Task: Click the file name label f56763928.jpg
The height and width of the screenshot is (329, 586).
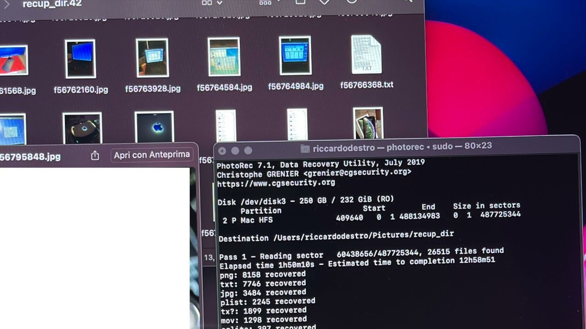Action: pos(153,89)
